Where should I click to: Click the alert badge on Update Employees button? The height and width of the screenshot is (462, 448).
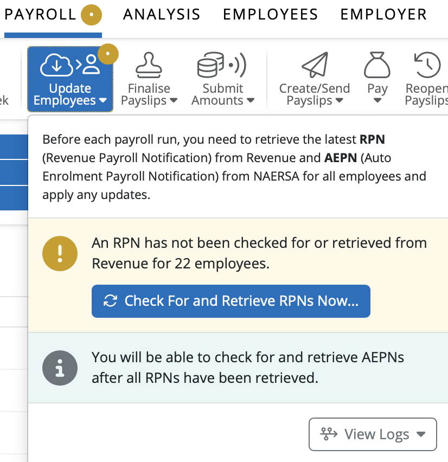109,54
